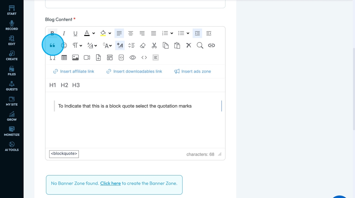Open Guests in sidebar
The image size is (355, 198).
point(12,86)
